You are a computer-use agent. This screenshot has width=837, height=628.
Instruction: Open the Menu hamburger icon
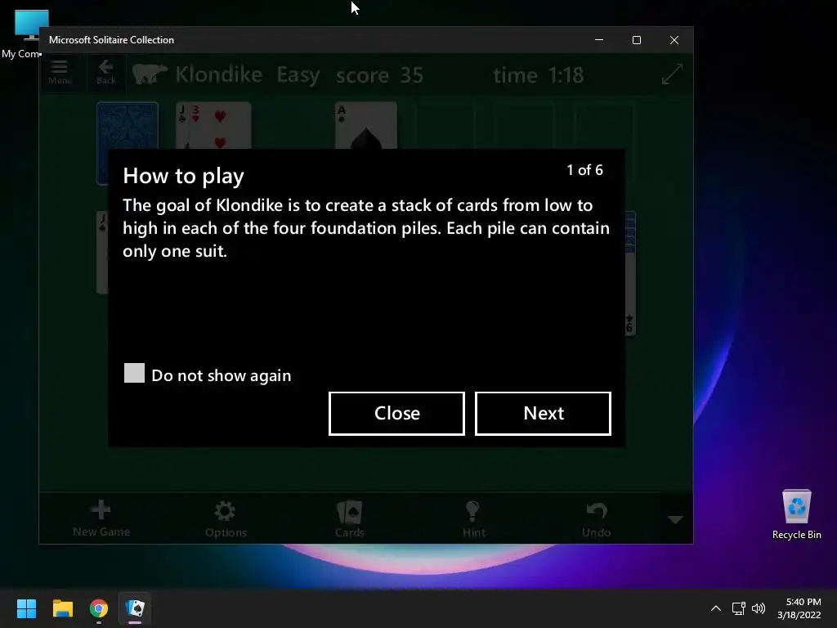(59, 72)
